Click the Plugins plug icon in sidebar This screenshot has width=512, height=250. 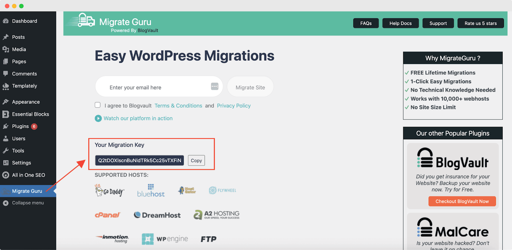click(x=6, y=126)
